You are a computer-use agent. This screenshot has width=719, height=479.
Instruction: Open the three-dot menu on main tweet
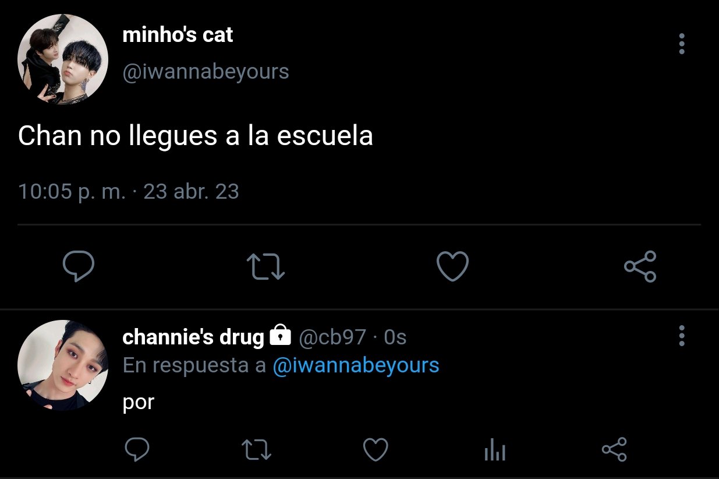(x=682, y=44)
